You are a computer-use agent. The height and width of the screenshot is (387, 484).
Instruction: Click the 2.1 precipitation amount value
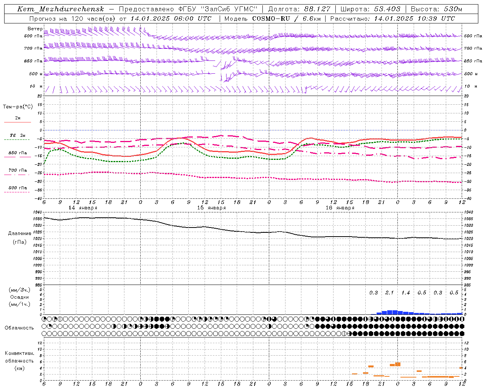click(389, 293)
